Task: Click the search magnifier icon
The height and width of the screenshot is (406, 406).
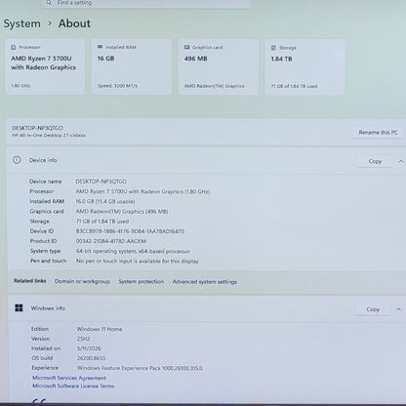Action: (49, 3)
